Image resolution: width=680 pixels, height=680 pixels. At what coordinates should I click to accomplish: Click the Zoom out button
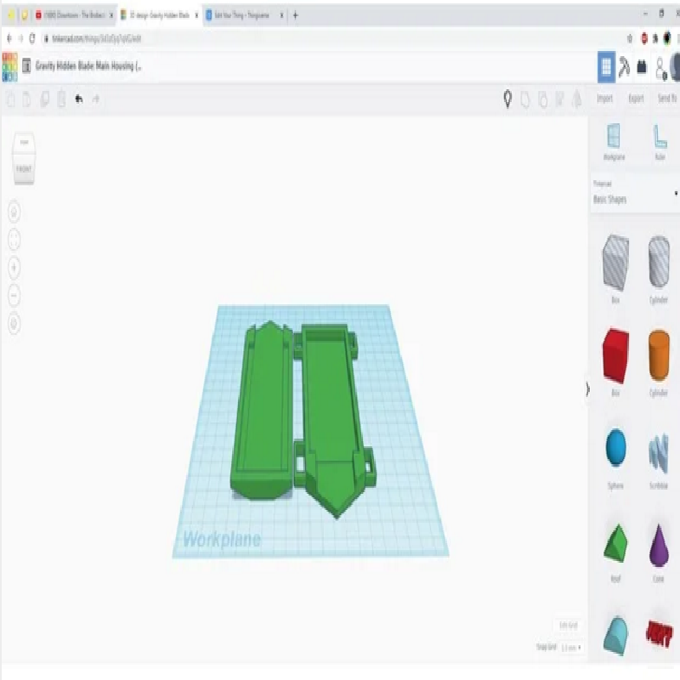click(x=14, y=295)
